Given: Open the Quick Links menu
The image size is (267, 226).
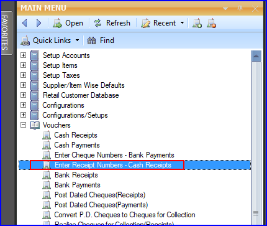Looking at the screenshot, I should pyautogui.click(x=47, y=40).
